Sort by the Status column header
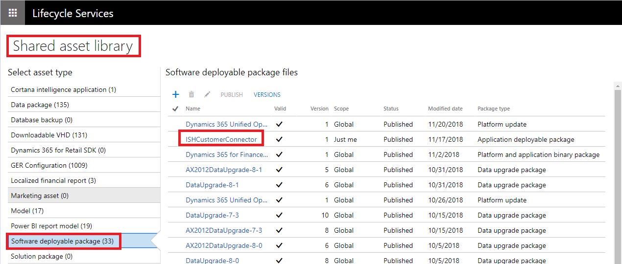 pyautogui.click(x=391, y=109)
